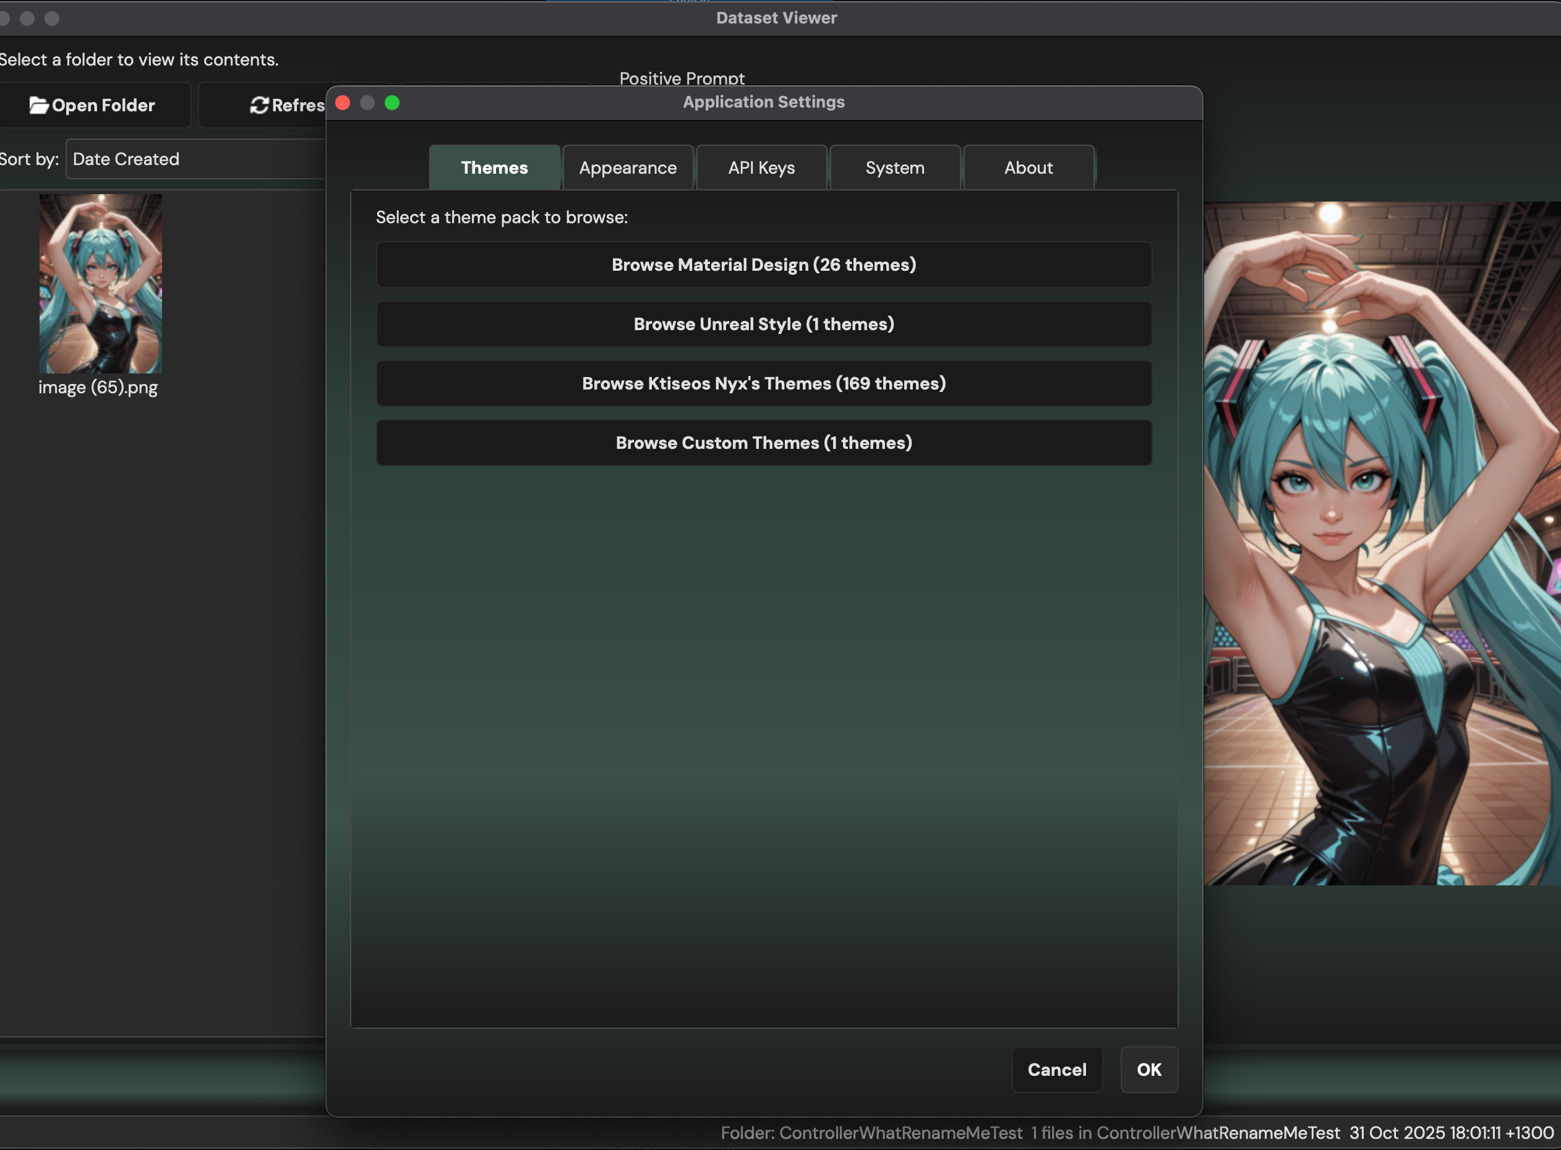
Task: Switch to the Themes tab
Action: click(494, 167)
